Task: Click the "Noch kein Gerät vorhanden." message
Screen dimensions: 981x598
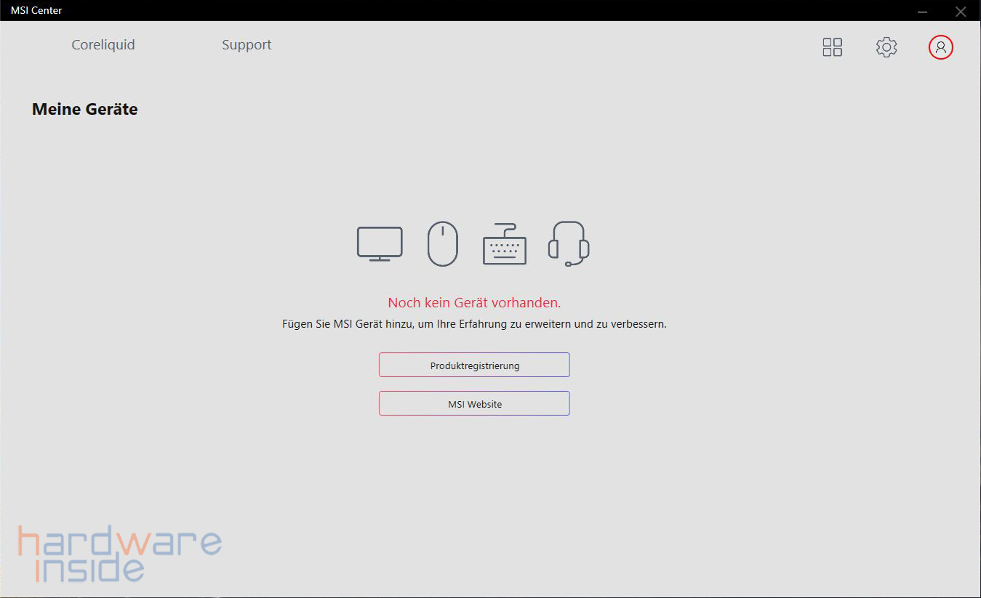Action: (x=474, y=303)
